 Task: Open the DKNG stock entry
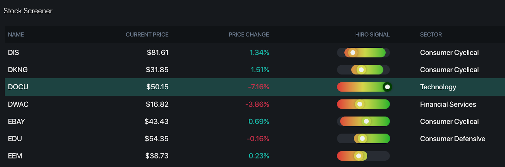[255, 70]
